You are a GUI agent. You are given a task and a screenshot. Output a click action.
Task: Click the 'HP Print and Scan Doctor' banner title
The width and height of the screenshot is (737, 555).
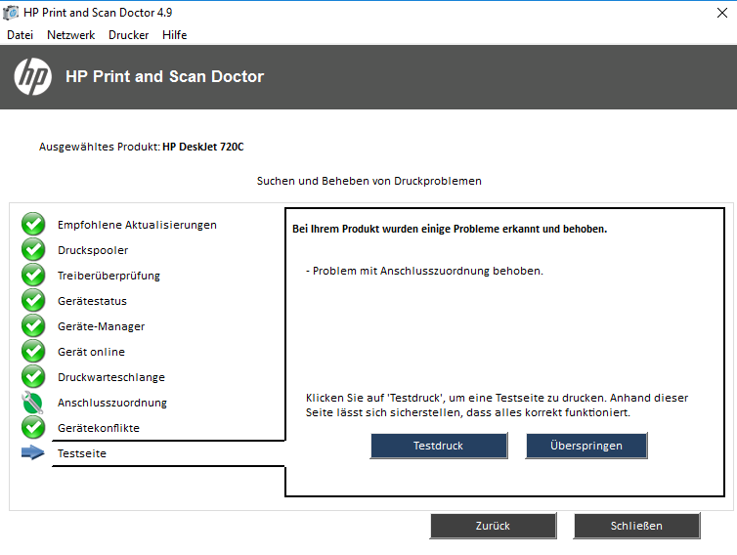pyautogui.click(x=164, y=76)
